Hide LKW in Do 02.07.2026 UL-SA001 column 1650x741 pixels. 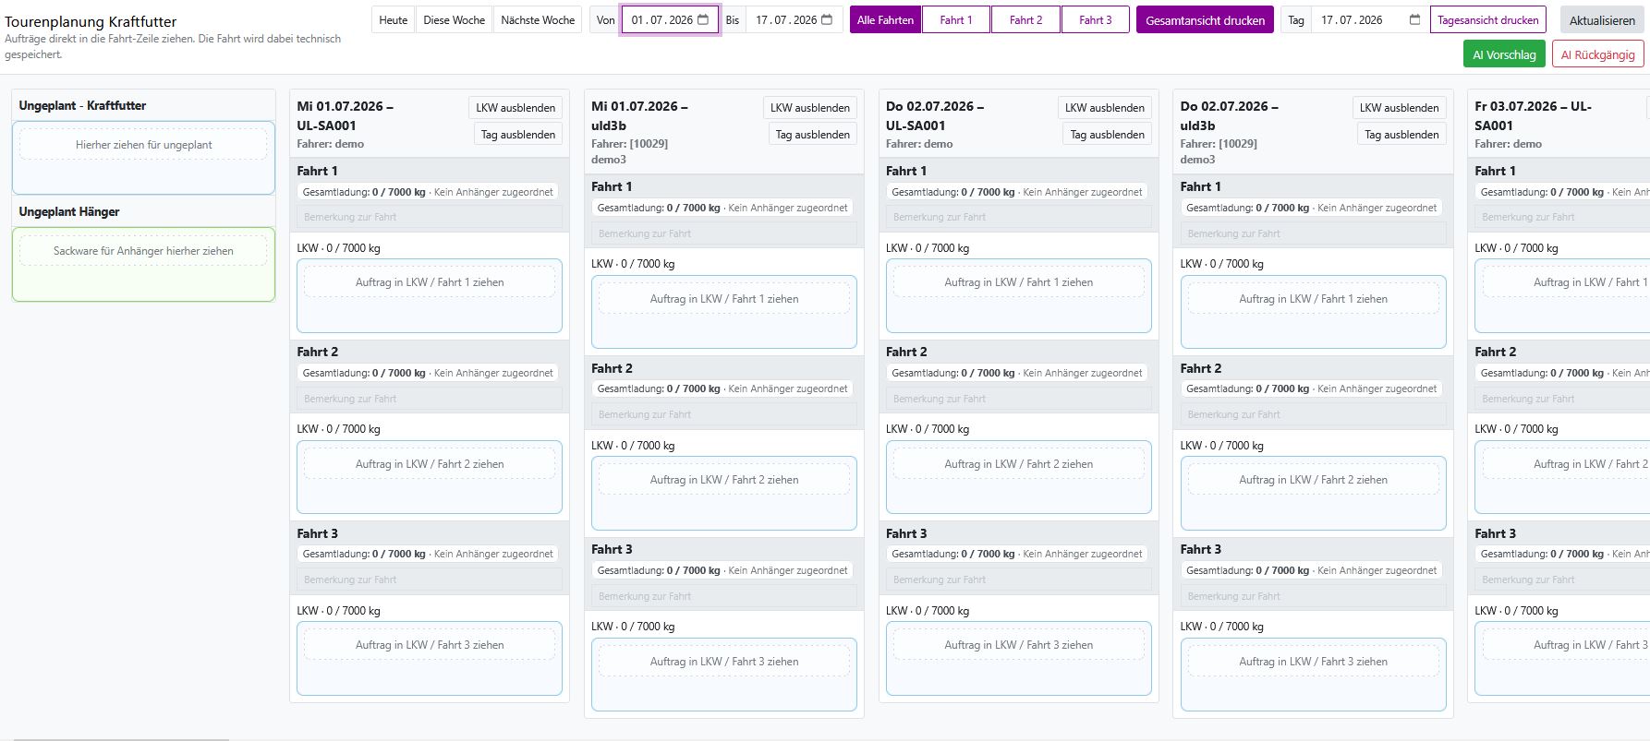1105,108
